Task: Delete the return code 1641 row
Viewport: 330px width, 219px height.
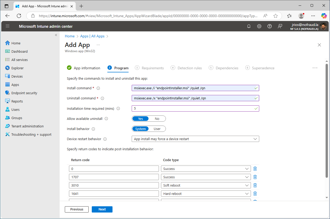Action: click(x=255, y=194)
